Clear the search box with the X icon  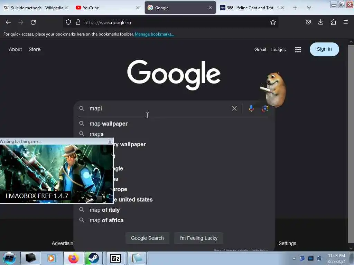(234, 108)
